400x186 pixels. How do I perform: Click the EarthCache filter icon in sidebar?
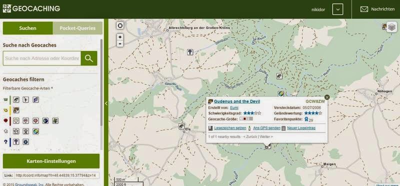point(35,131)
